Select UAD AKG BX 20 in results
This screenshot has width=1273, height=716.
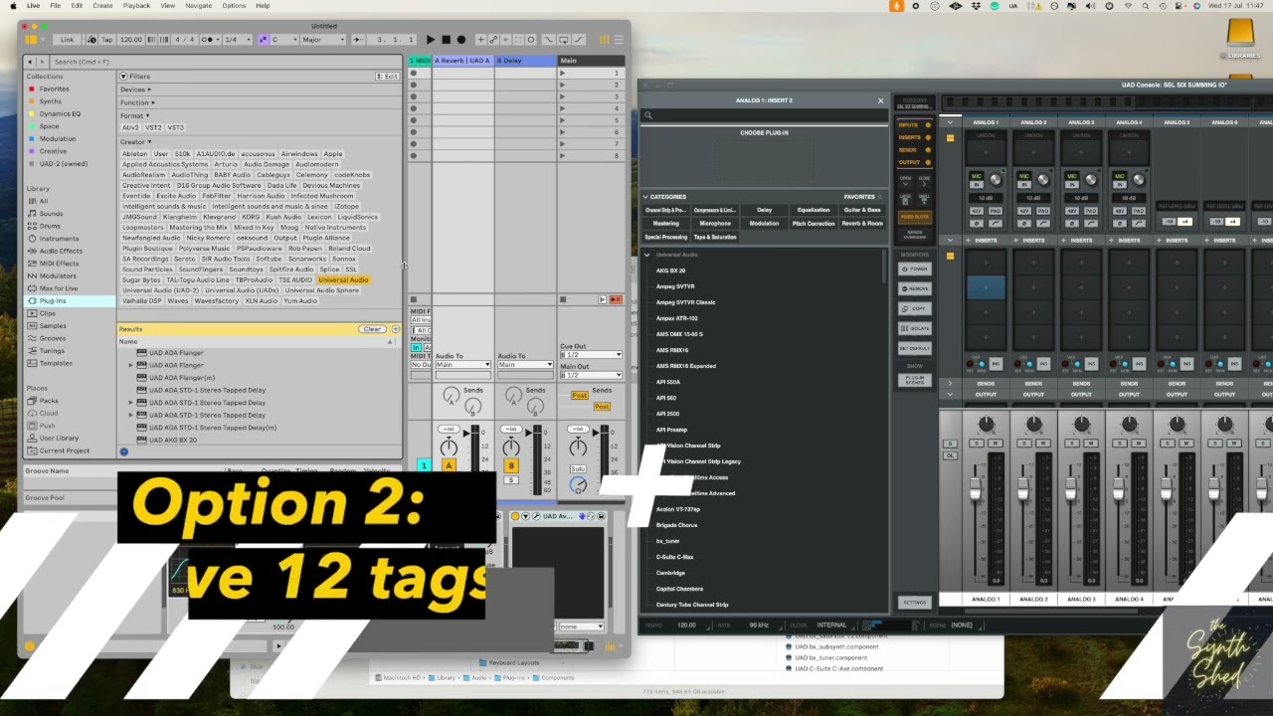click(x=173, y=440)
